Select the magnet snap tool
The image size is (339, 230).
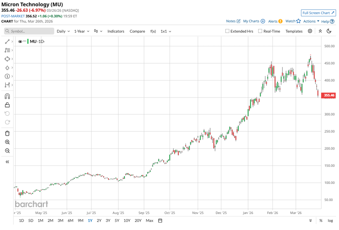click(x=7, y=96)
